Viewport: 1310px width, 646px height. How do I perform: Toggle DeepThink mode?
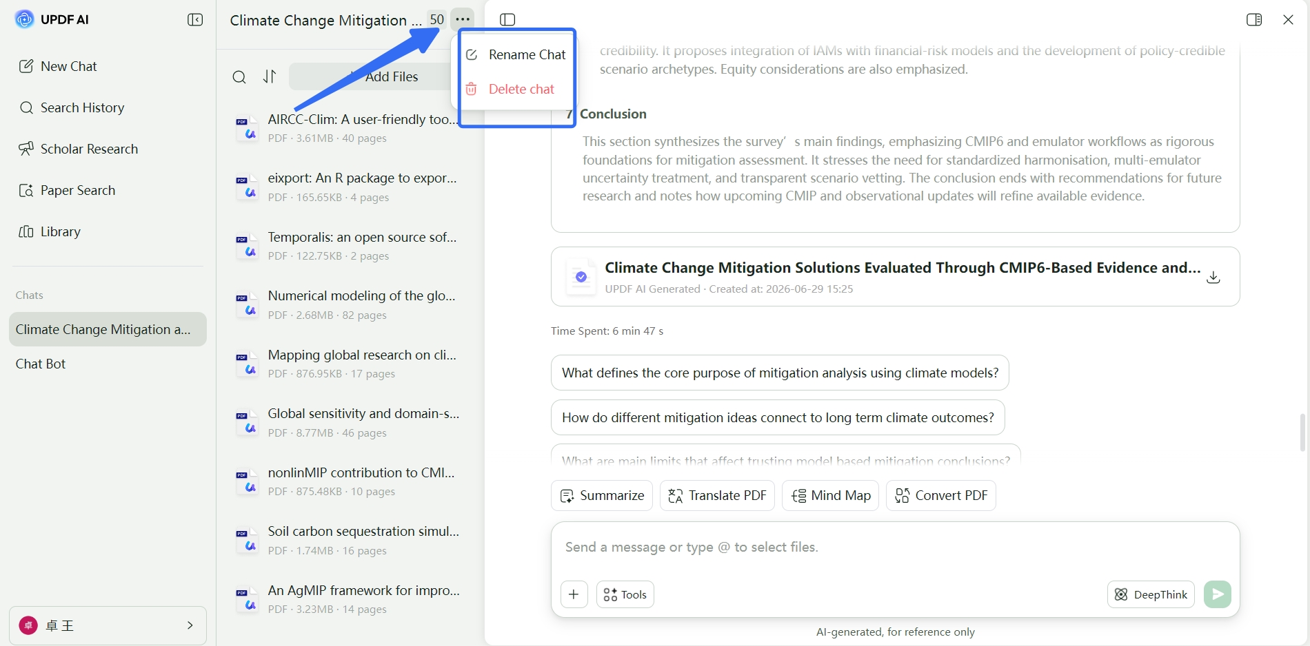pyautogui.click(x=1151, y=594)
